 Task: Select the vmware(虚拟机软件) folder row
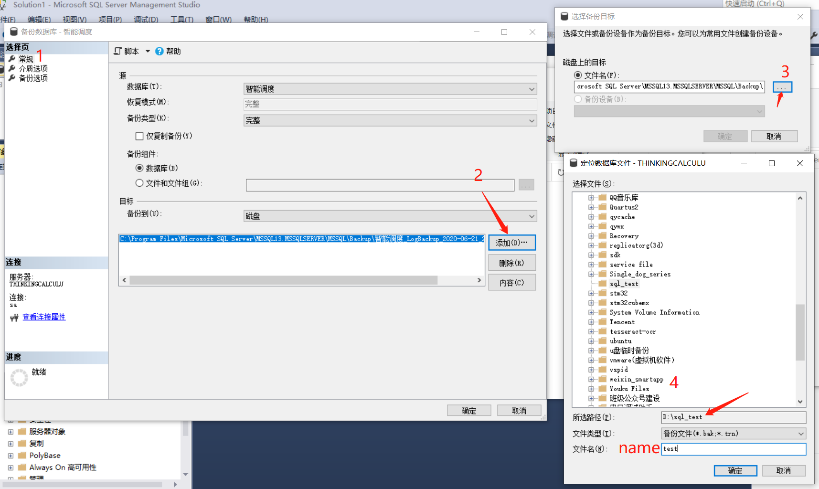coord(642,360)
